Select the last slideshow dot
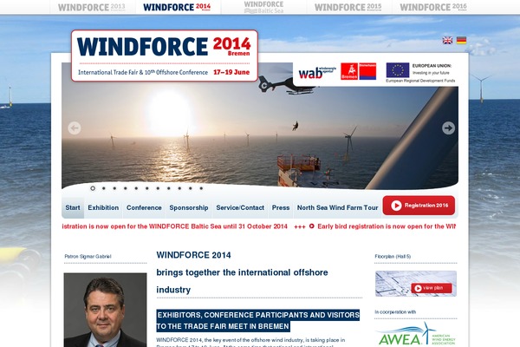520x347 pixels. [x=201, y=188]
